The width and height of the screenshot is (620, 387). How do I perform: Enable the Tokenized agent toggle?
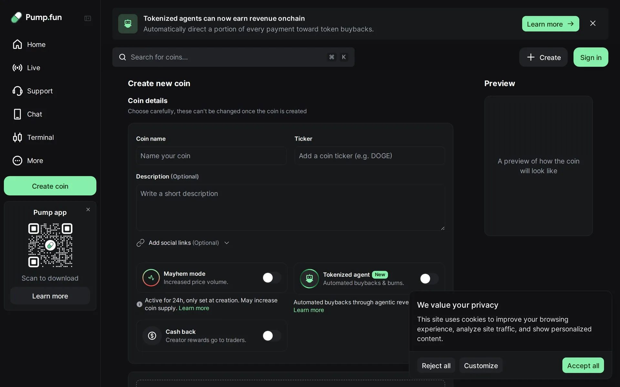(429, 279)
